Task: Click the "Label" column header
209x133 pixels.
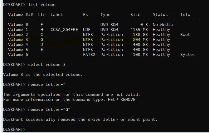Action: [x=56, y=14]
